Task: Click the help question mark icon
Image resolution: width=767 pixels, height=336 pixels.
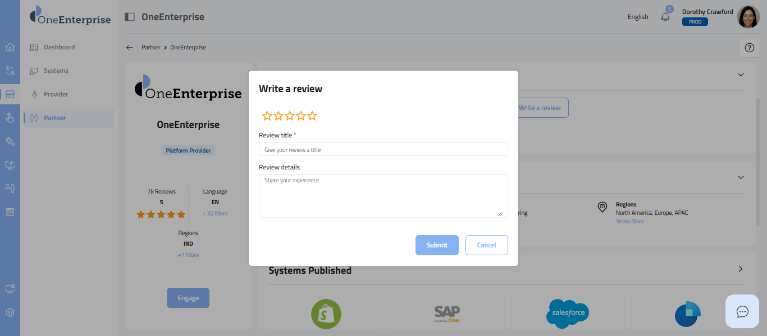Action: [x=749, y=48]
